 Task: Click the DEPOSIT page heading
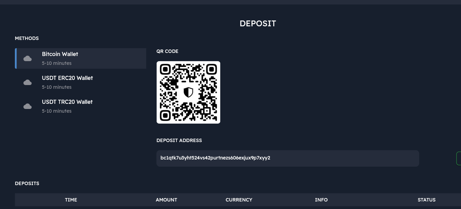coord(258,24)
